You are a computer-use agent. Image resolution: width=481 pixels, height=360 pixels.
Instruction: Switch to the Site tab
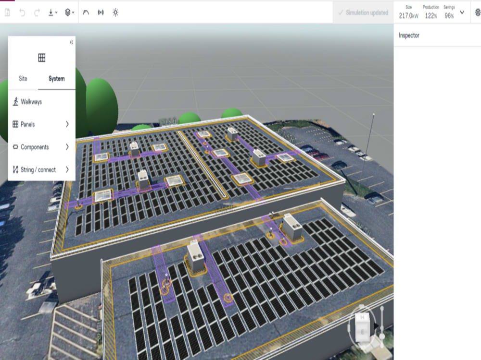click(22, 79)
